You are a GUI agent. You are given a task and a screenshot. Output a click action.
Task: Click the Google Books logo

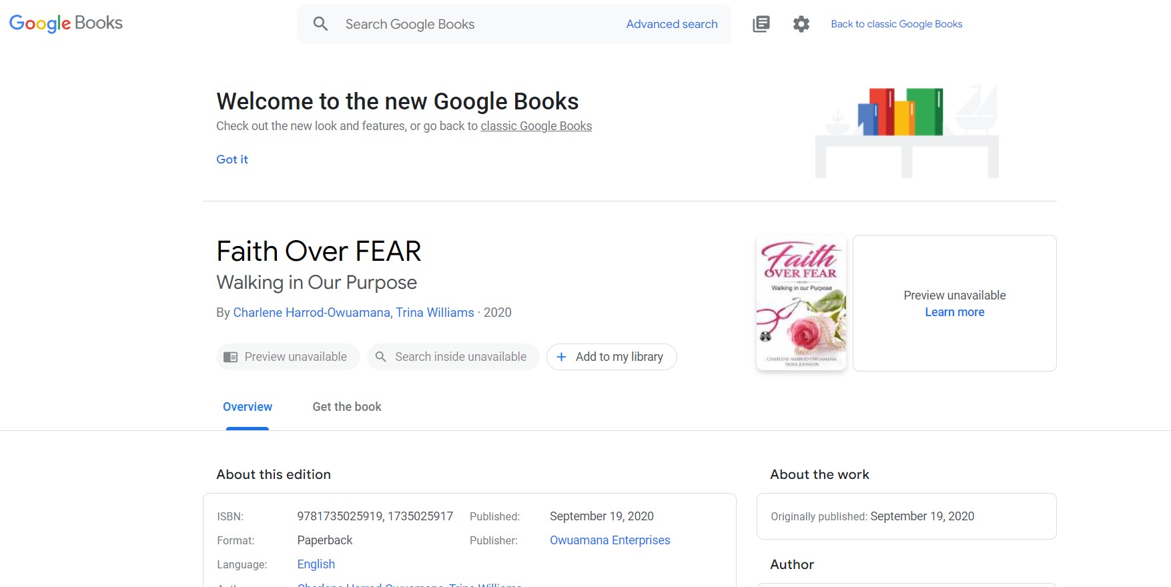coord(65,23)
